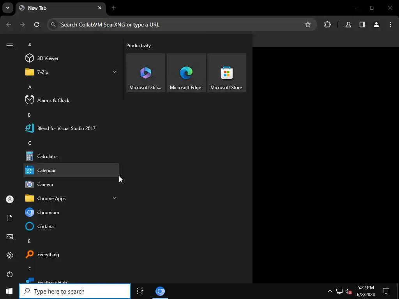Open the browser three-dot menu

coord(390,25)
